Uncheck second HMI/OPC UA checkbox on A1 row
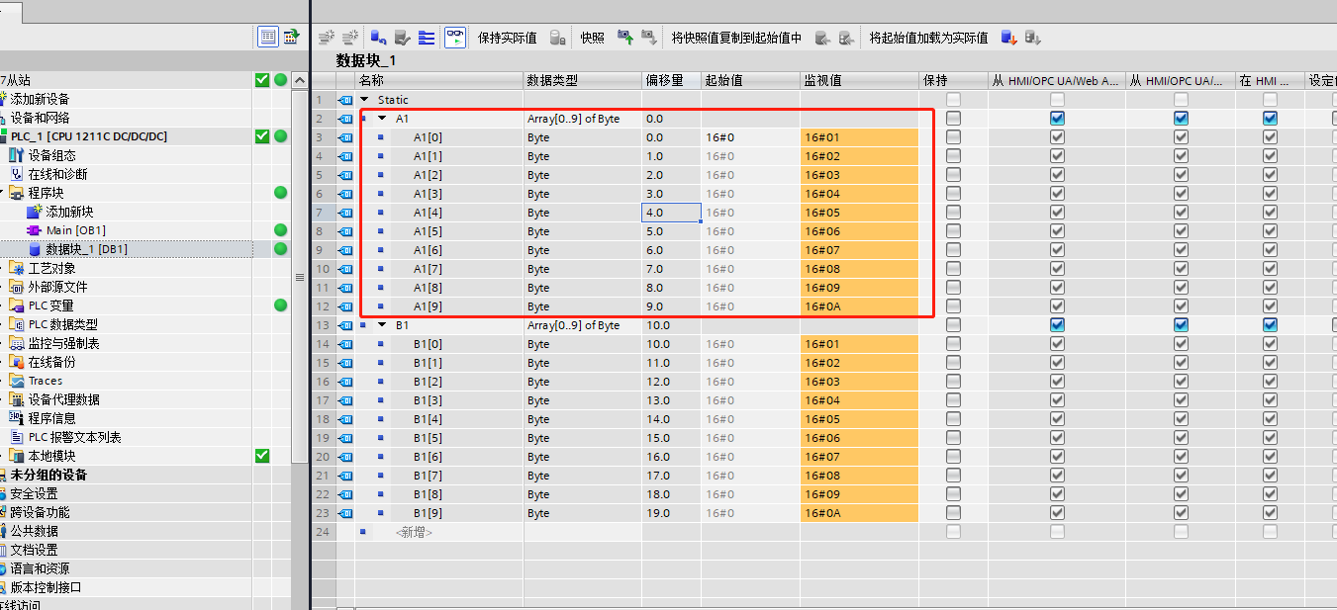This screenshot has width=1337, height=610. click(x=1181, y=119)
